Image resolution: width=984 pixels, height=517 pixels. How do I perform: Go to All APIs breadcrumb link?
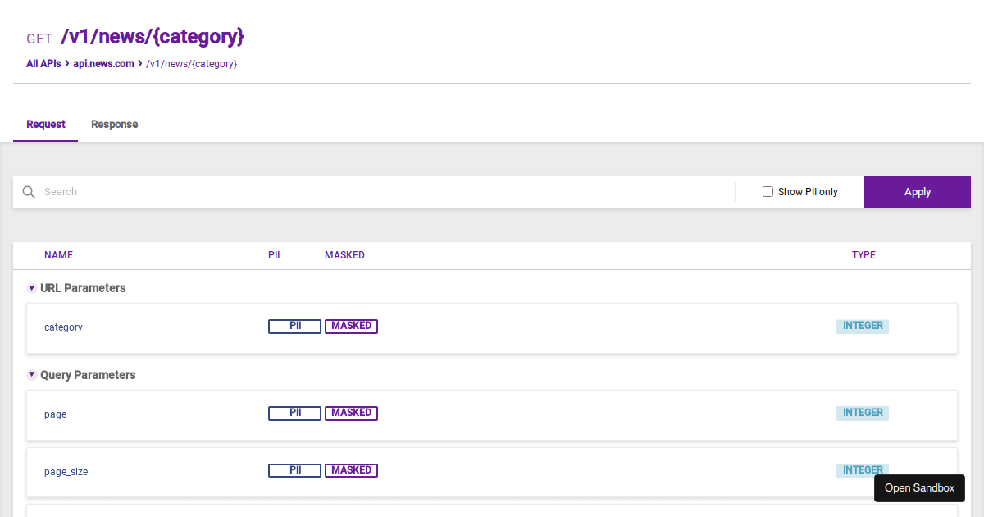pyautogui.click(x=43, y=63)
